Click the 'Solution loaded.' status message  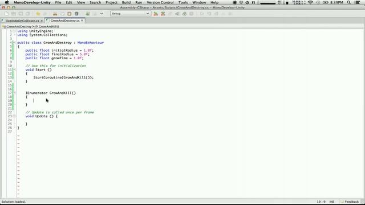[13, 202]
